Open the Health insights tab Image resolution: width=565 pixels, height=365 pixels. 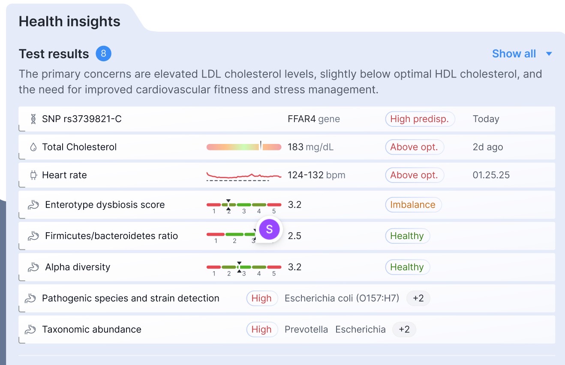tap(69, 21)
